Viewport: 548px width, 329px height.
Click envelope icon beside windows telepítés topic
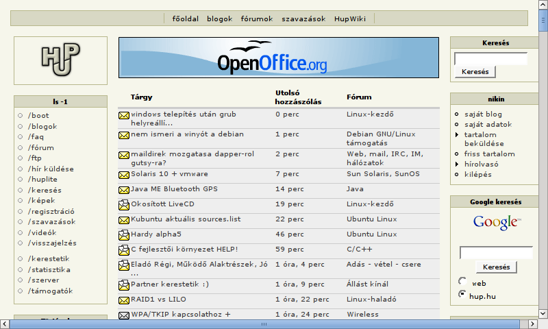124,115
